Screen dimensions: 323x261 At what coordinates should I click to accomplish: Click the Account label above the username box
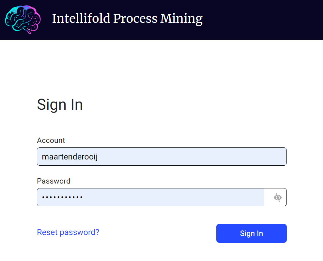coord(51,140)
